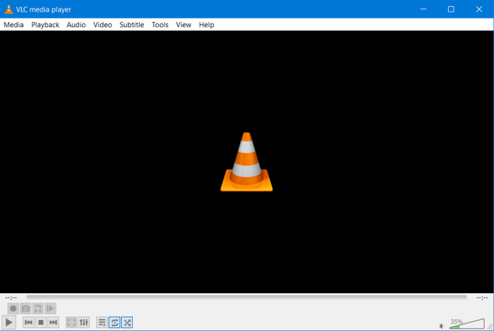The image size is (494, 331).
Task: Open the Tools menu
Action: point(160,25)
